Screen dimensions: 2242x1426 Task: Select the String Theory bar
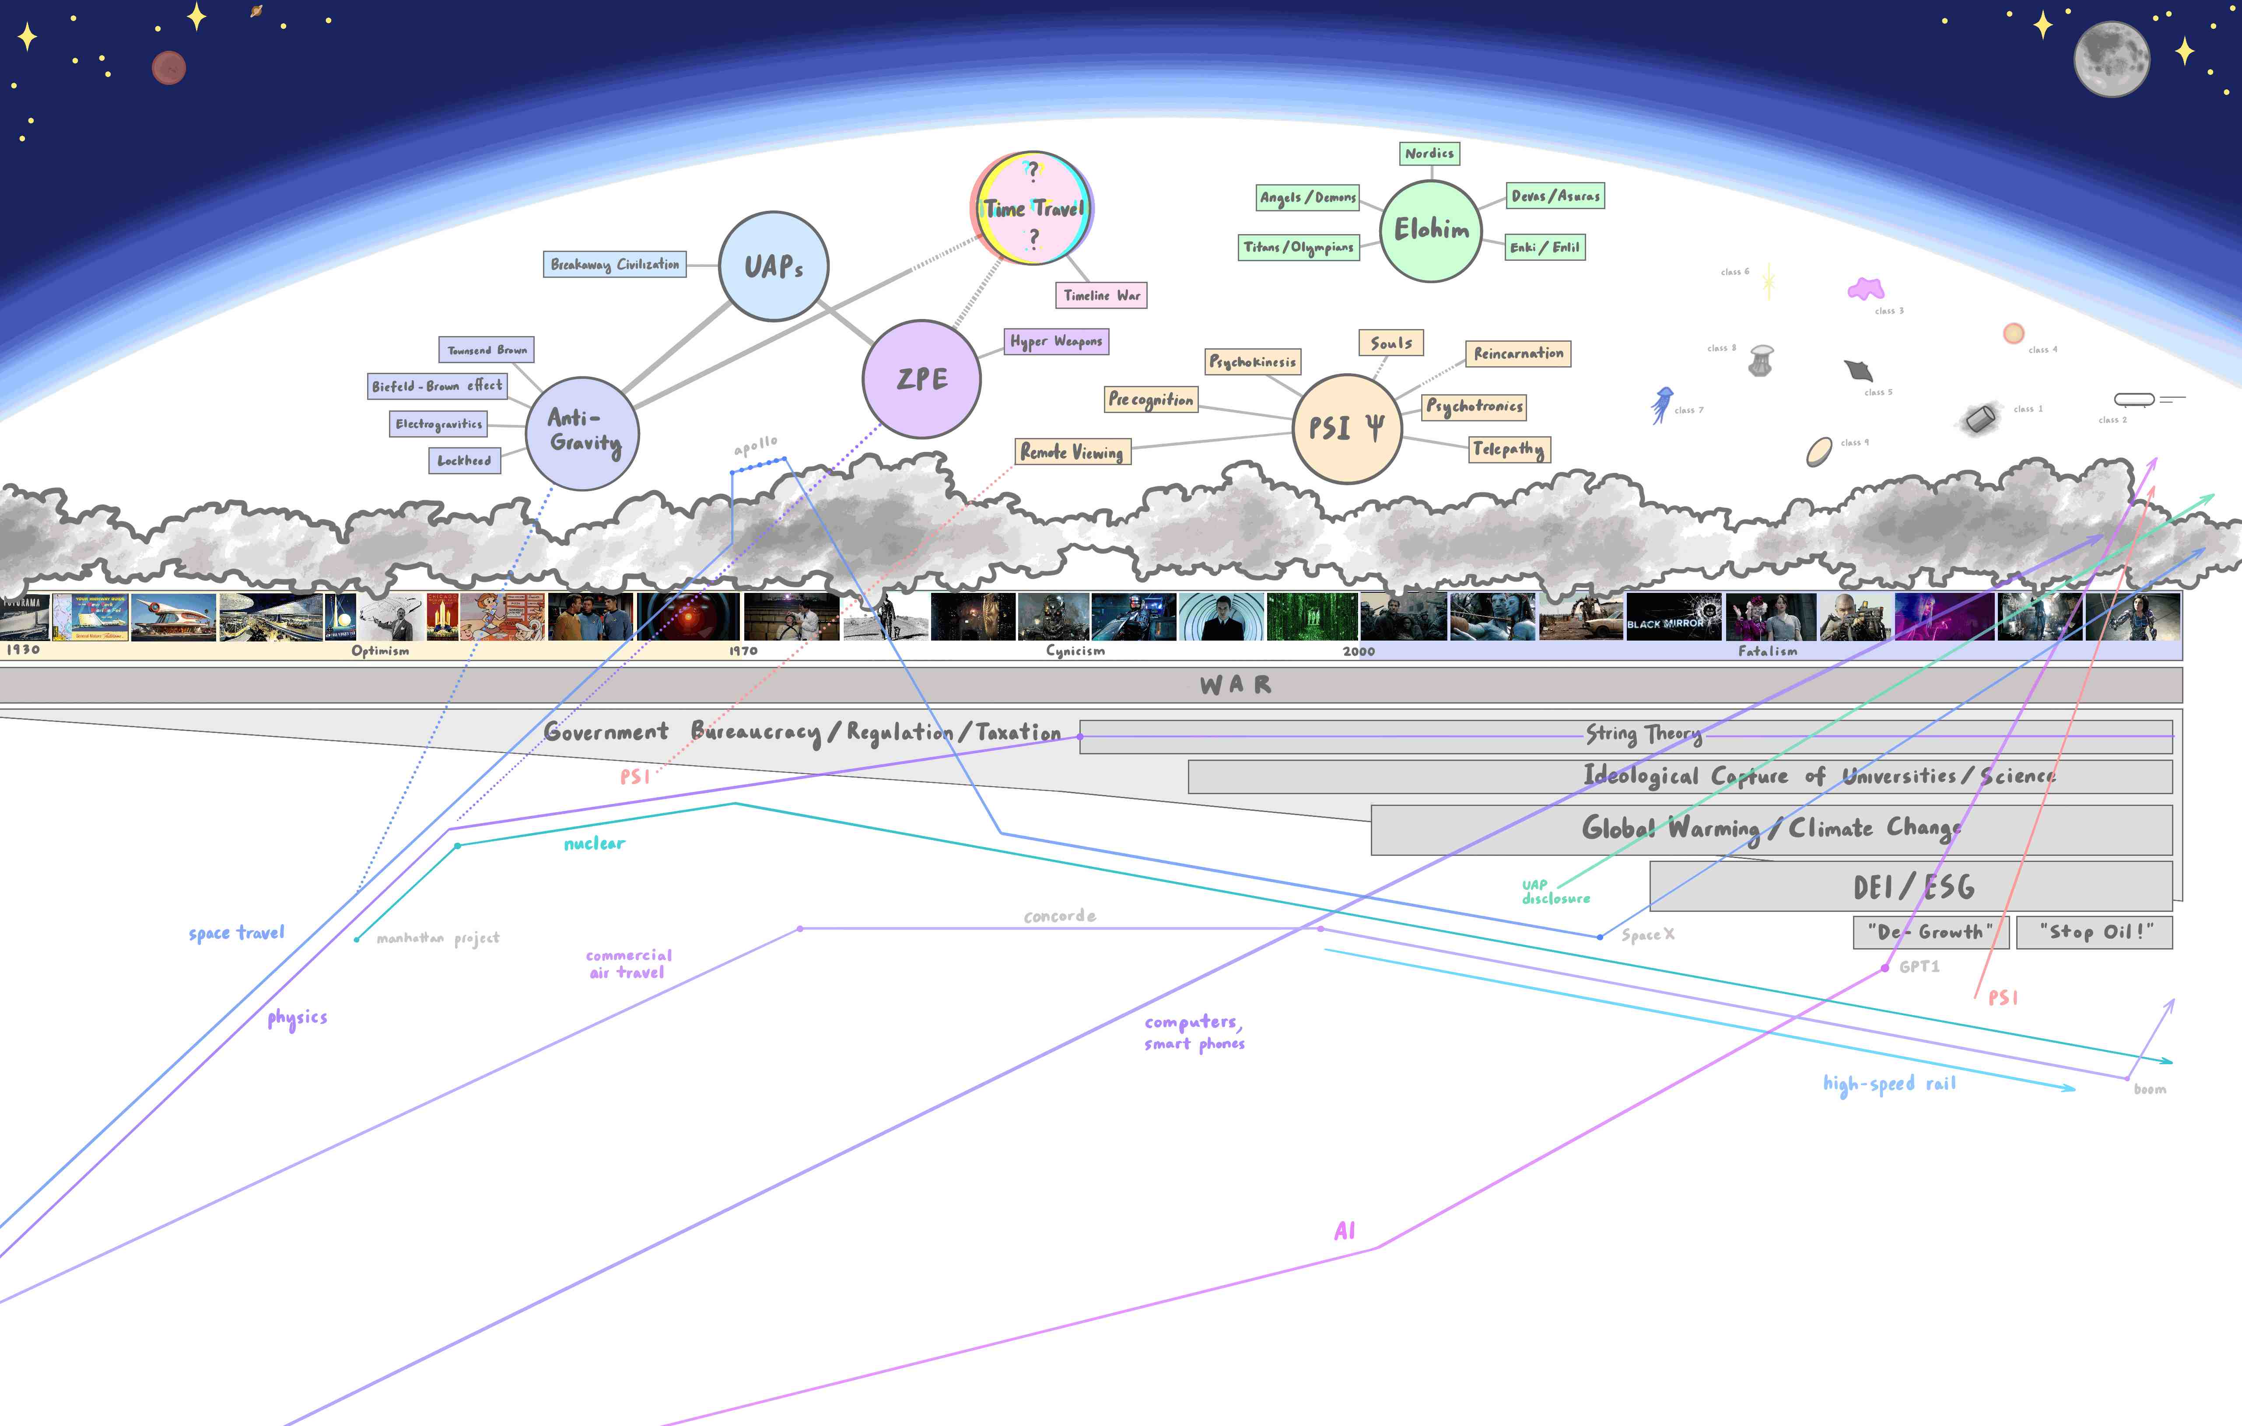(x=1625, y=736)
